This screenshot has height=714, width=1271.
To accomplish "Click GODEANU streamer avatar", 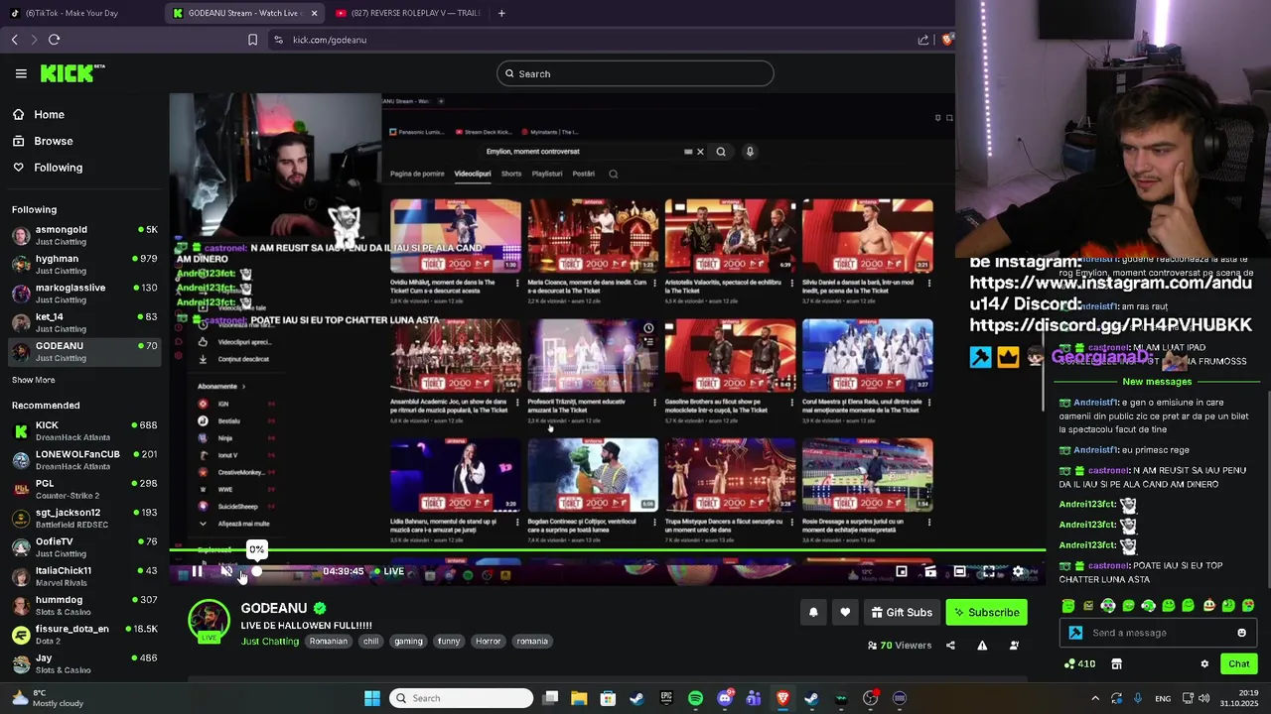I will pyautogui.click(x=209, y=620).
